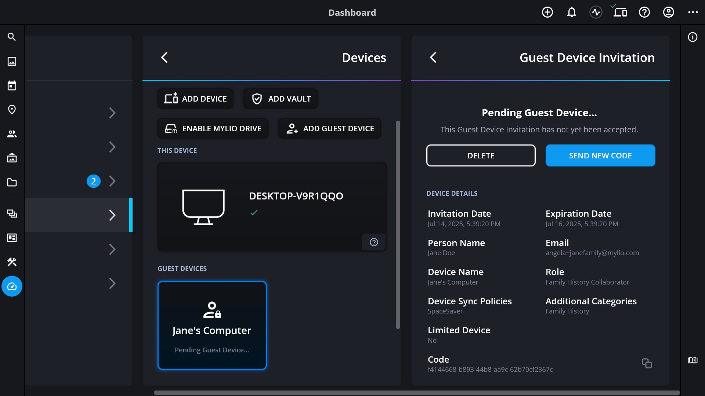Click the notifications bell icon

pyautogui.click(x=571, y=12)
